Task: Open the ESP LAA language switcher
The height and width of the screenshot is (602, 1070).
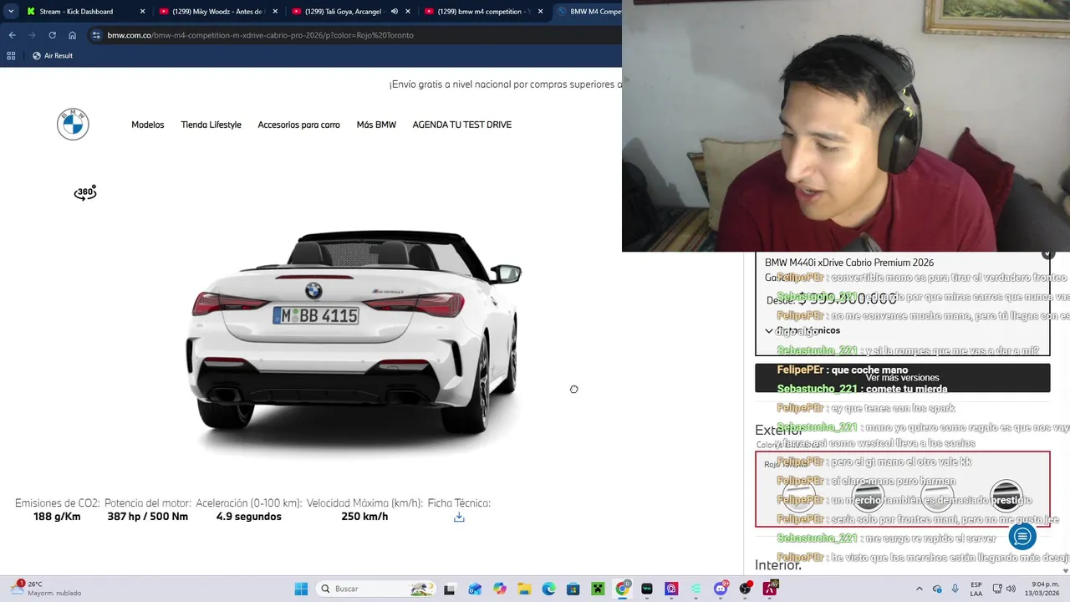Action: tap(976, 589)
